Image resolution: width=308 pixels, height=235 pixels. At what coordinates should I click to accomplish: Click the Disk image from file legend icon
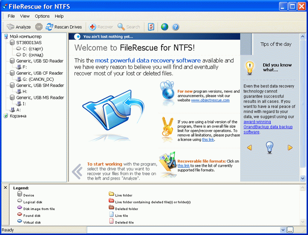(x=20, y=207)
